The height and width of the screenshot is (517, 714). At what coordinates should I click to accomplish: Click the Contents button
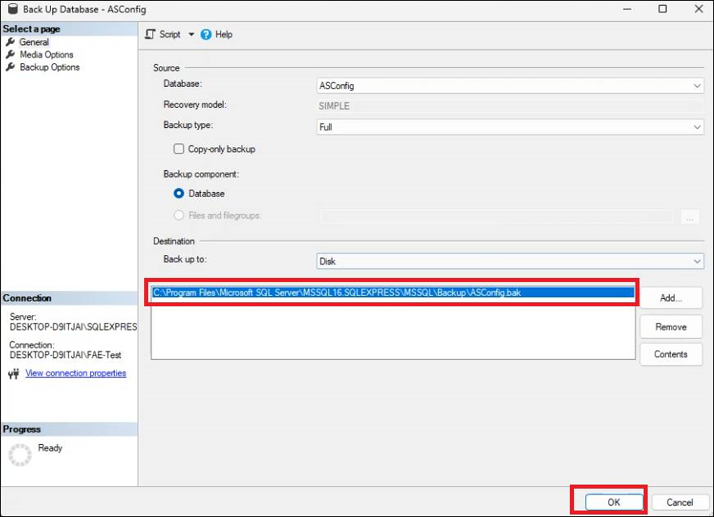pyautogui.click(x=671, y=354)
